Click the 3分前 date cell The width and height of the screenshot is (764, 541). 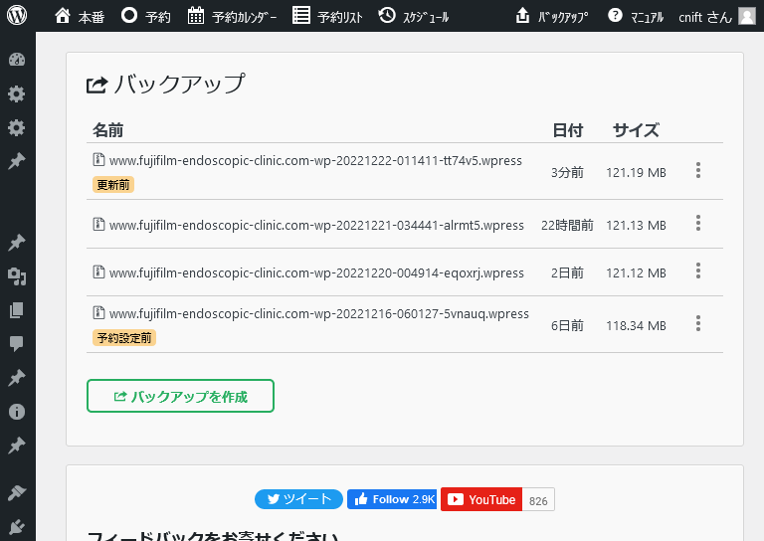567,172
